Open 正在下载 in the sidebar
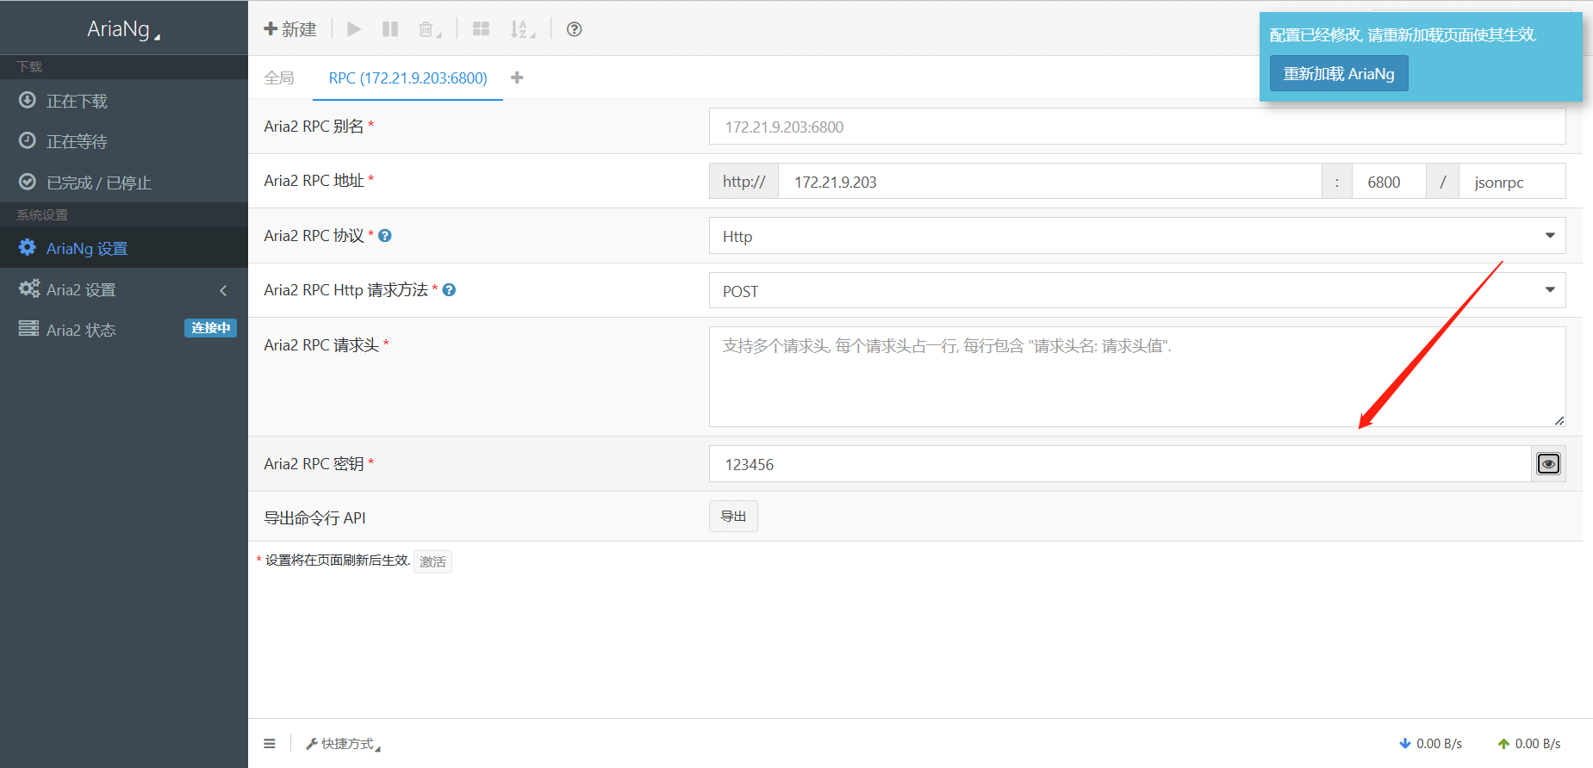The height and width of the screenshot is (768, 1593). tap(77, 102)
